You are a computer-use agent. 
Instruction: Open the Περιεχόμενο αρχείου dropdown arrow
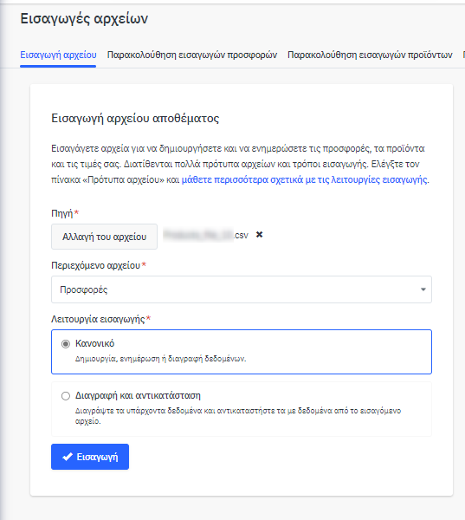point(423,289)
